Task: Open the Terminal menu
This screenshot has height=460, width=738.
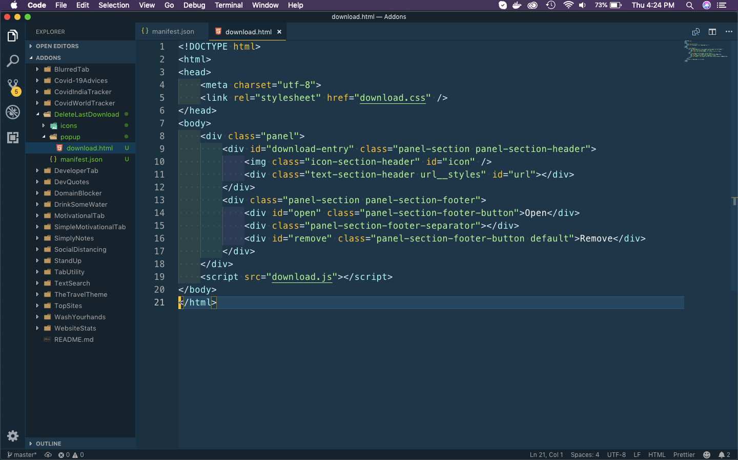Action: (229, 5)
